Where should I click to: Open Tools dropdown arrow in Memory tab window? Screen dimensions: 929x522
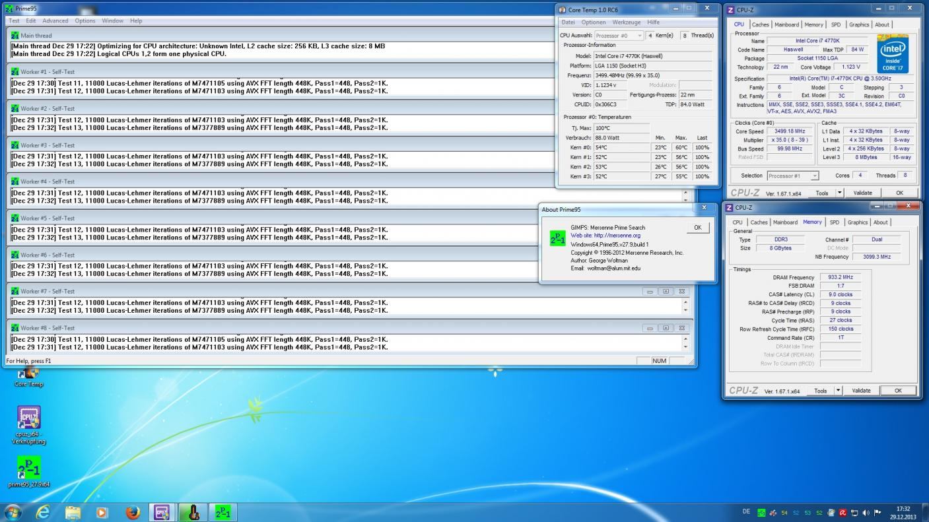click(x=838, y=391)
